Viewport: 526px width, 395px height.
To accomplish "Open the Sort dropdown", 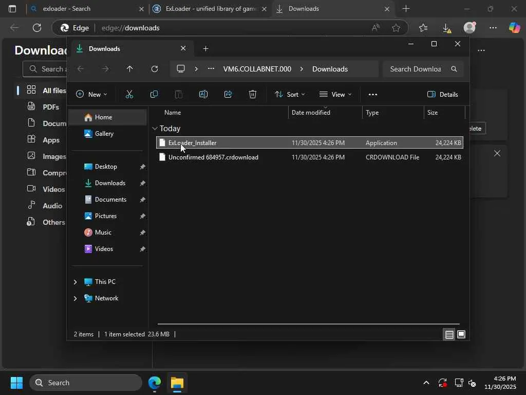I will tap(290, 95).
